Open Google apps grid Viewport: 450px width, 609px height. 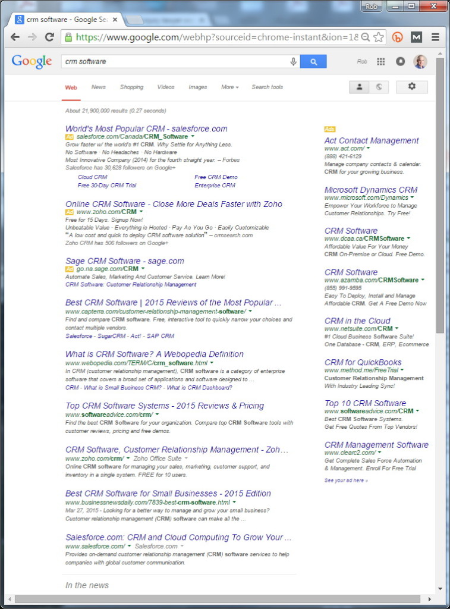(381, 61)
